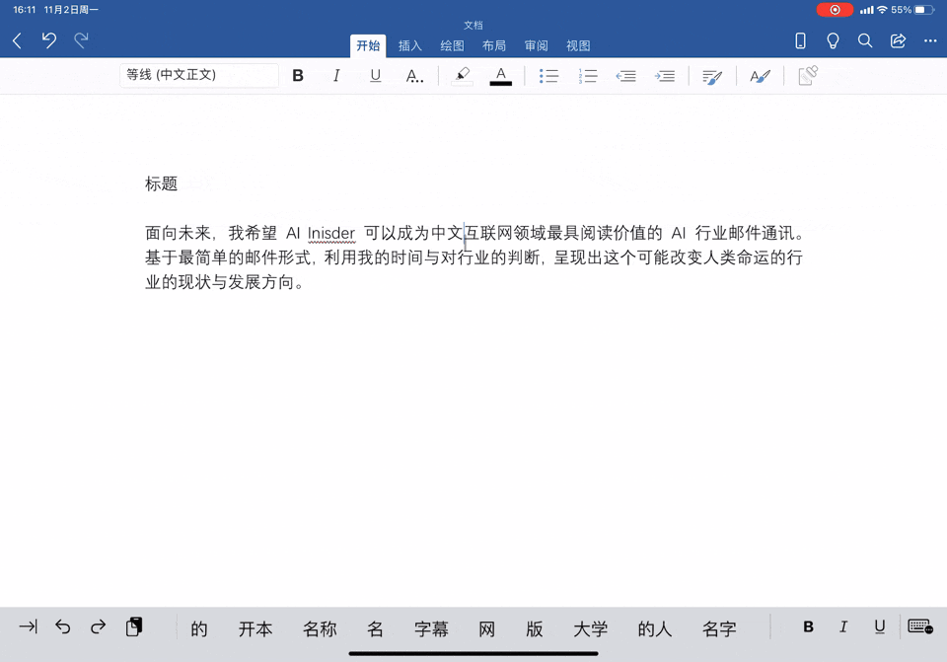Screen dimensions: 947x662
Task: Switch to the 插入 tab
Action: (x=410, y=46)
